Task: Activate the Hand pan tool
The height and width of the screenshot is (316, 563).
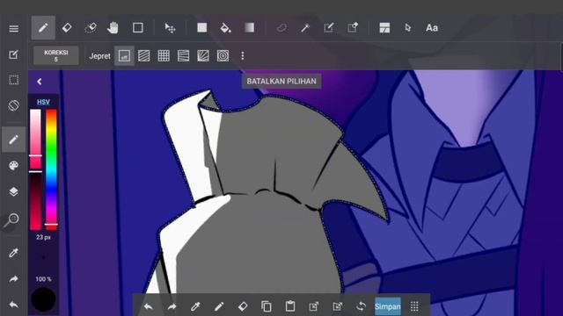Action: click(113, 27)
